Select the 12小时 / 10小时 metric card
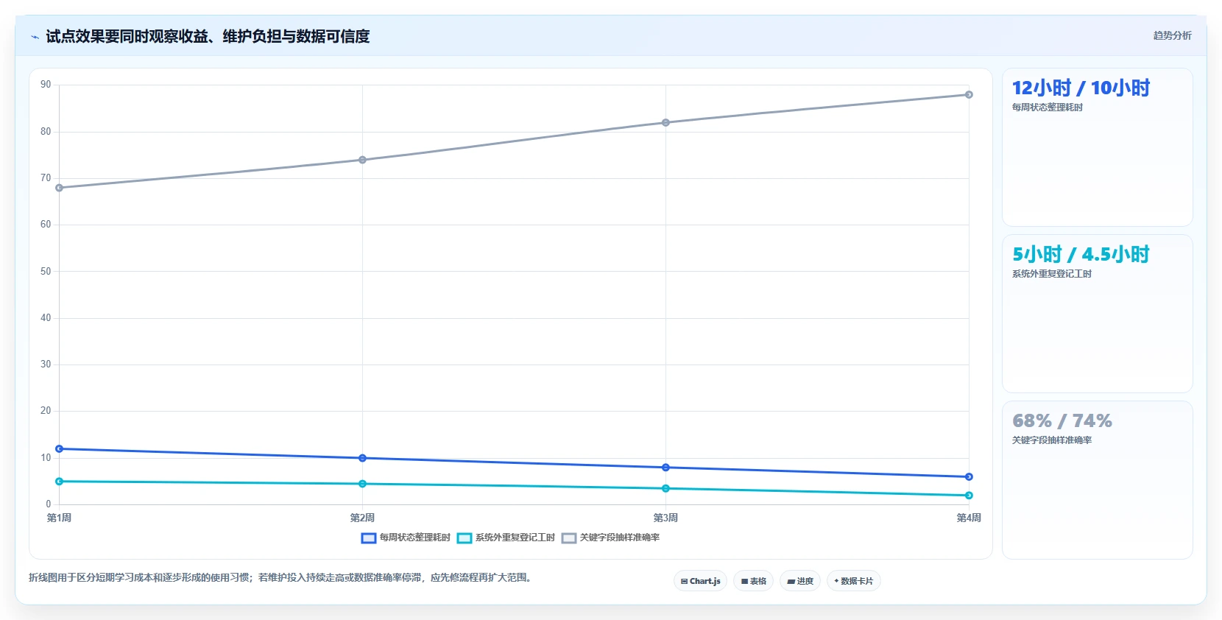This screenshot has height=620, width=1222. pos(1097,147)
